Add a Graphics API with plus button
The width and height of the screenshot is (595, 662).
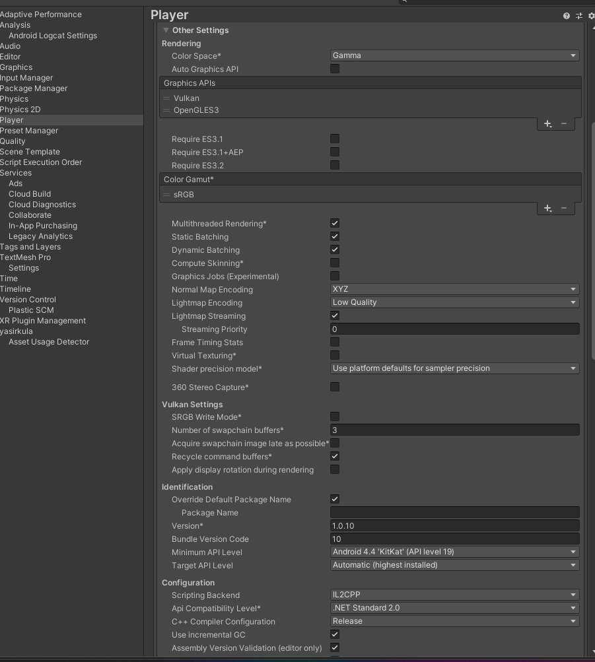[547, 123]
